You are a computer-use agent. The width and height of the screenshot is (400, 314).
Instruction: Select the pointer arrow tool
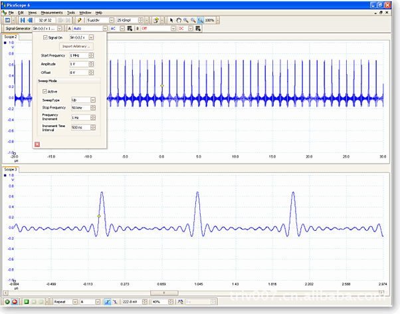171,21
